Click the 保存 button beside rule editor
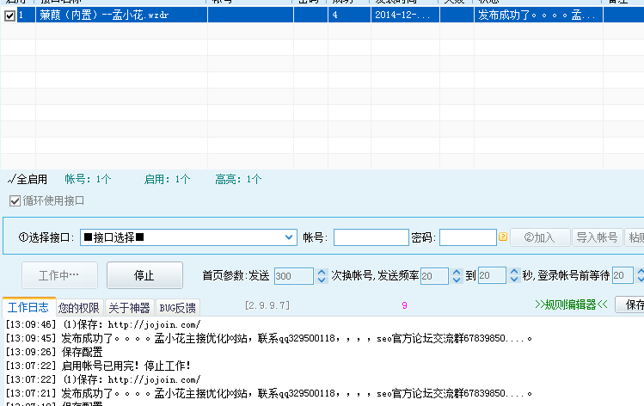644x406 pixels. 630,304
